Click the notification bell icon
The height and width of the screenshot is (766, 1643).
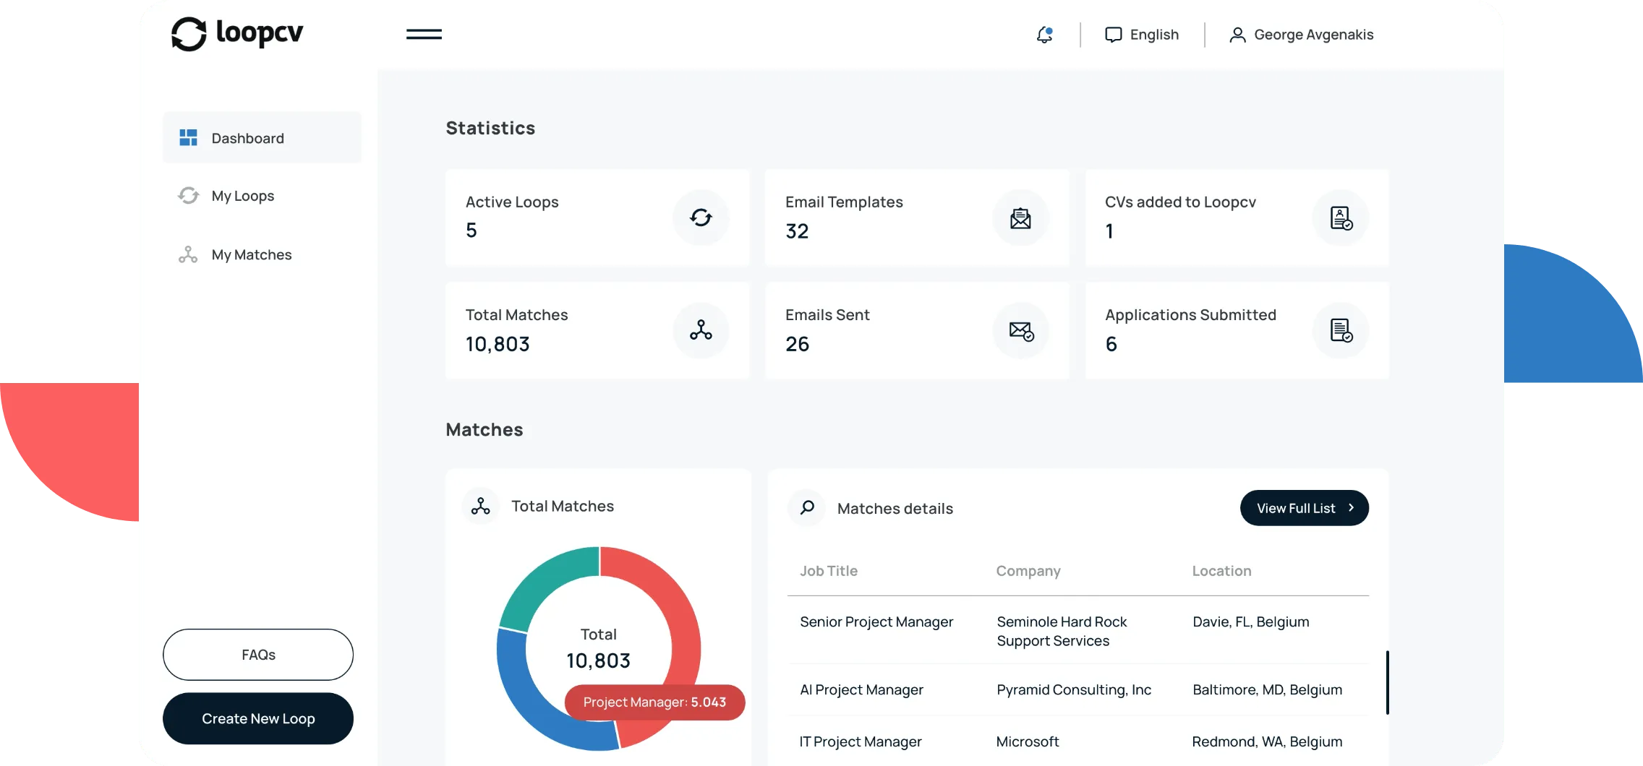click(x=1044, y=34)
